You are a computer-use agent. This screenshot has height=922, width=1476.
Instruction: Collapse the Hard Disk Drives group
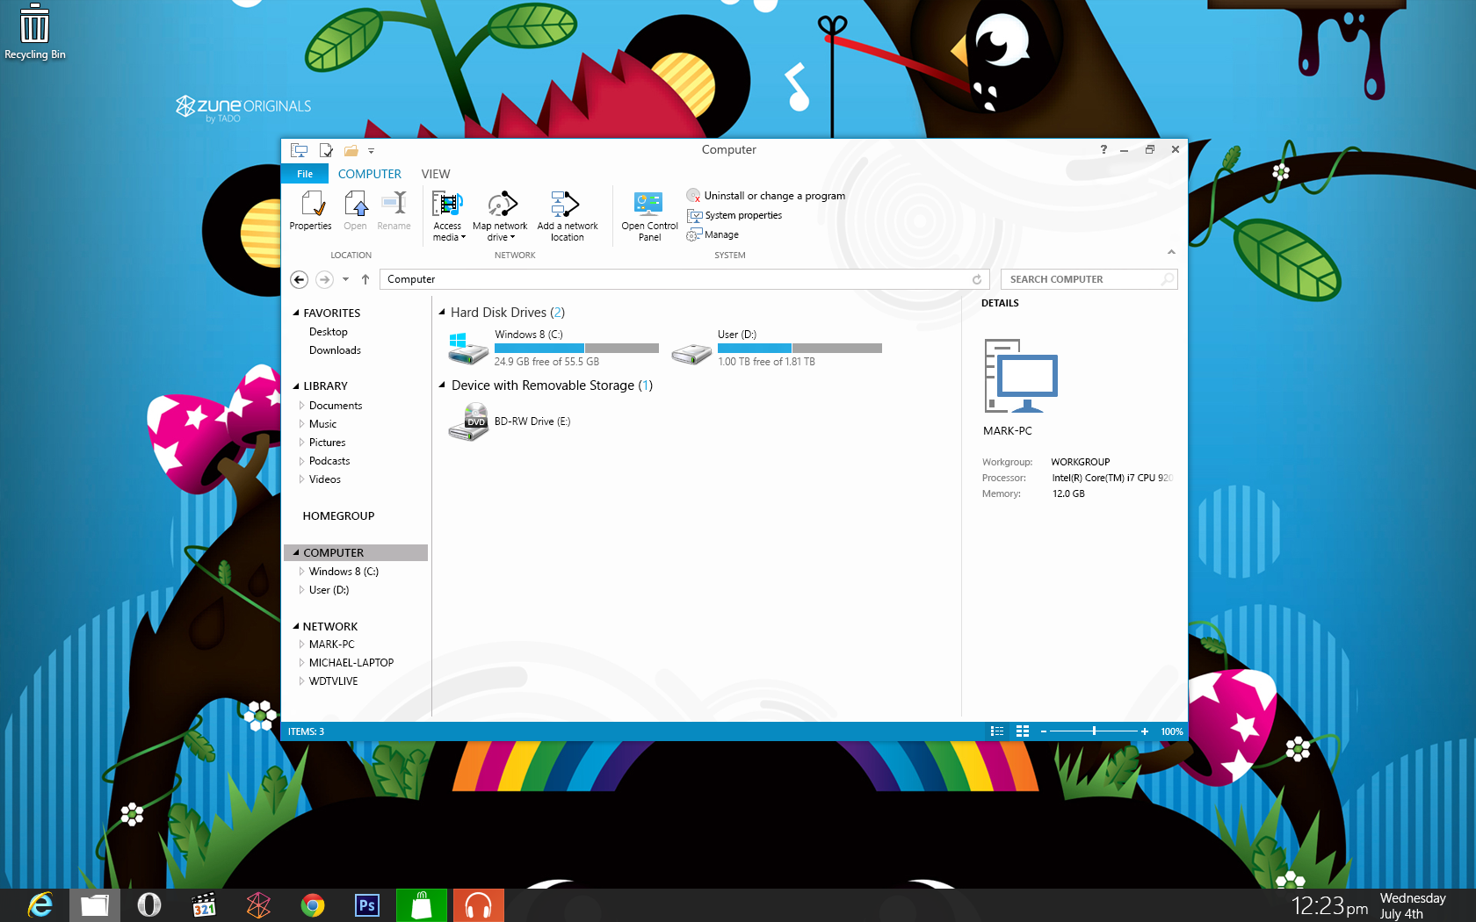[443, 312]
